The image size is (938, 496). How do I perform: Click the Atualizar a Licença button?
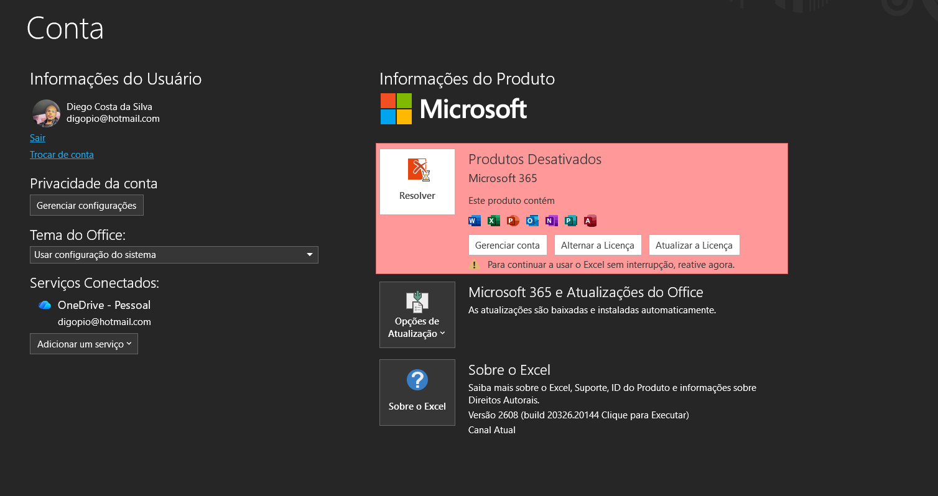tap(694, 245)
